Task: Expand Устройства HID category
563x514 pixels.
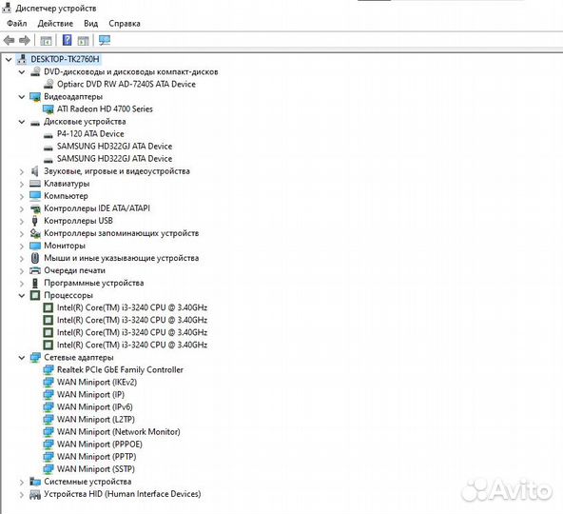Action: (x=22, y=495)
